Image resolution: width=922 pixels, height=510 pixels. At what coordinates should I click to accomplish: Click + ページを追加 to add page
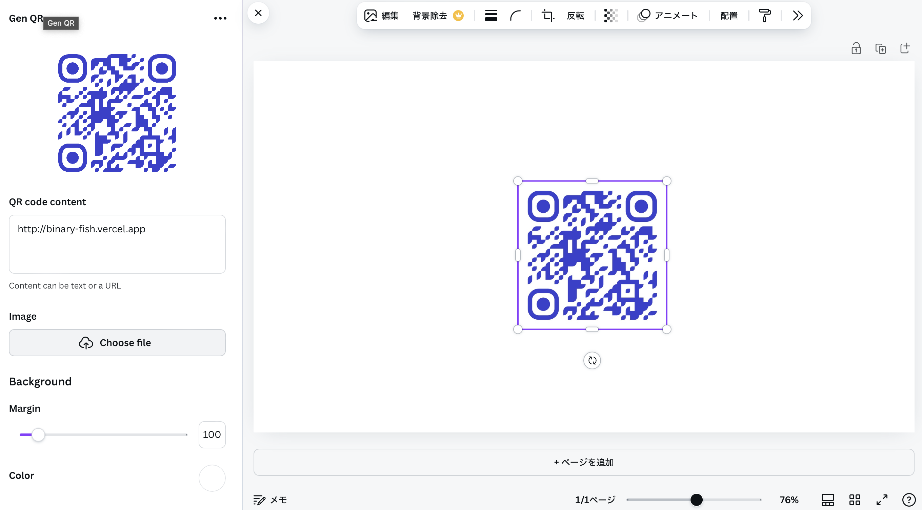(x=583, y=462)
